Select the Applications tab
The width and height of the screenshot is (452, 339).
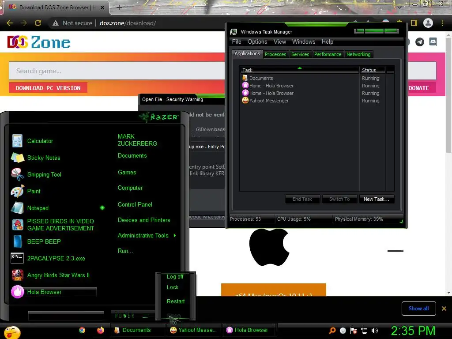[x=247, y=53]
